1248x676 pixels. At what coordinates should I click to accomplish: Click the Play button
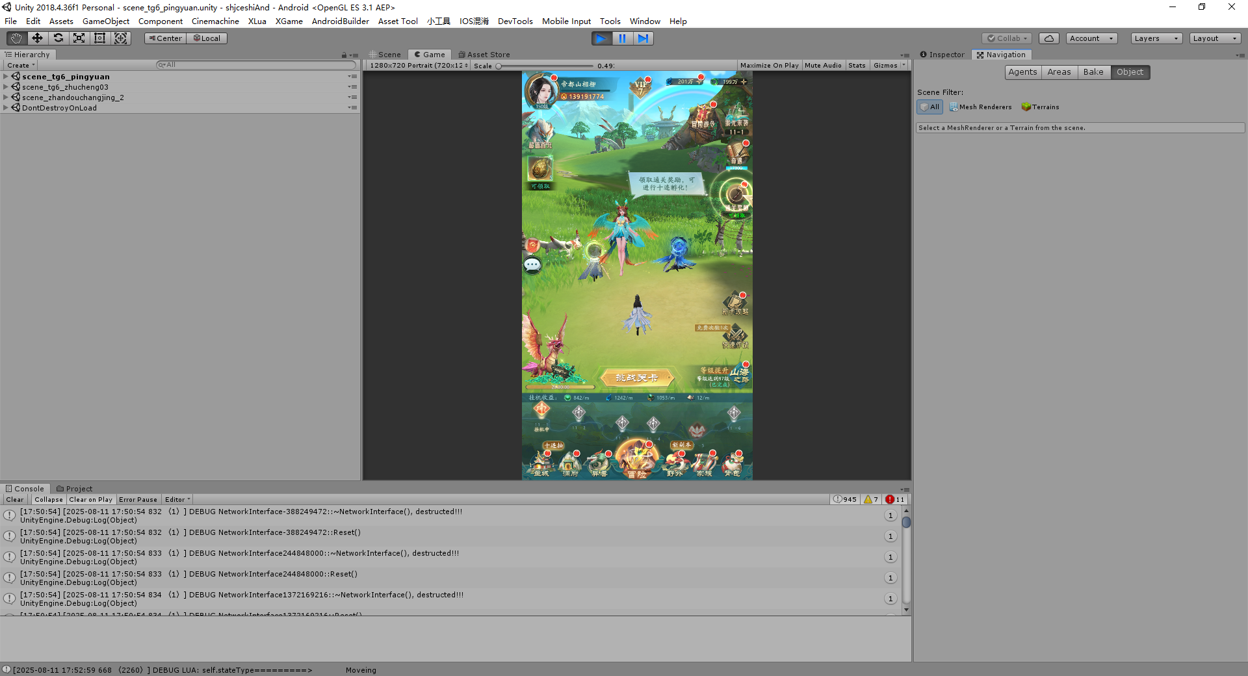(601, 38)
